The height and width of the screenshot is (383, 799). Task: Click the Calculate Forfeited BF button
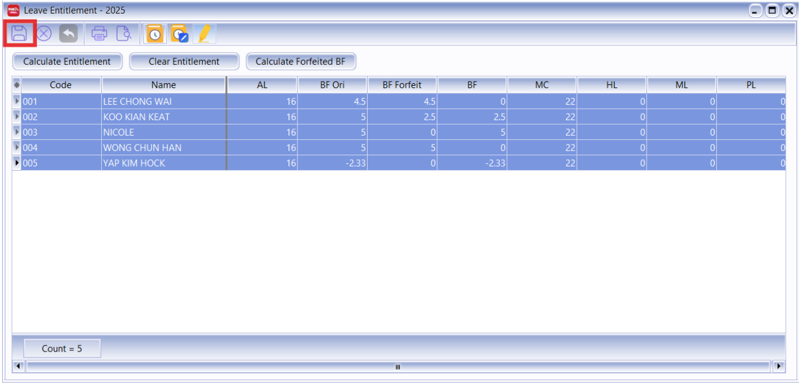pos(301,61)
